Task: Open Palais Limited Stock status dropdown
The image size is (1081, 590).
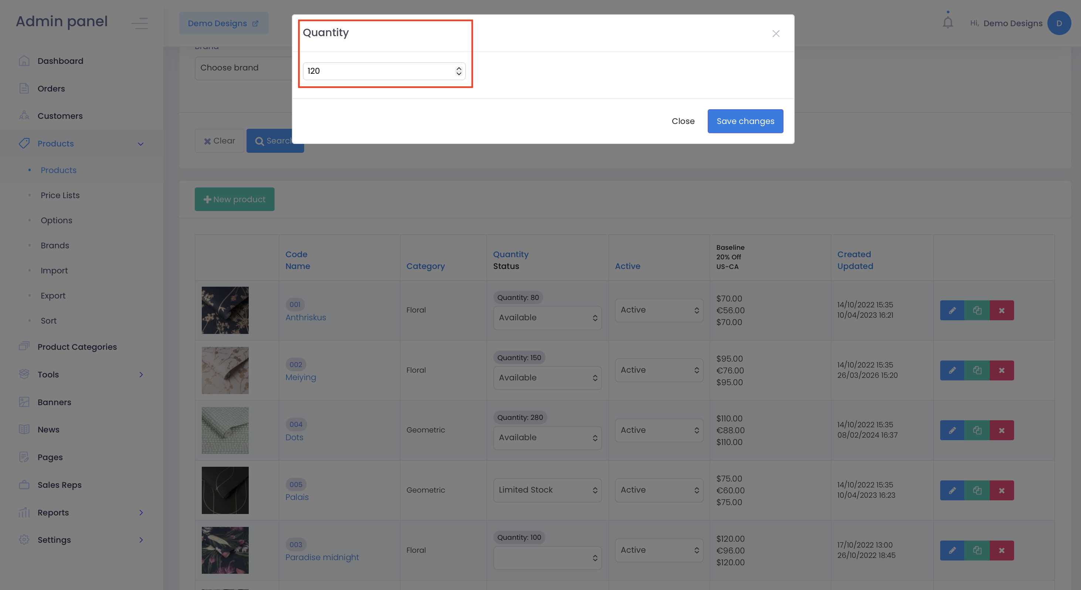Action: click(547, 490)
